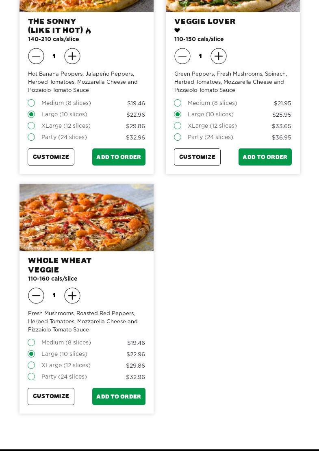Increase The Sonny pizza quantity

[72, 56]
